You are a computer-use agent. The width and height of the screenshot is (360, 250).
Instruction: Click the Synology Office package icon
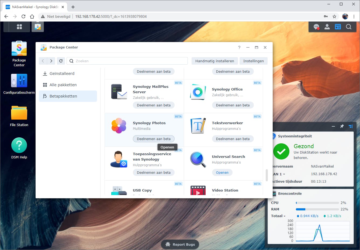pos(198,92)
